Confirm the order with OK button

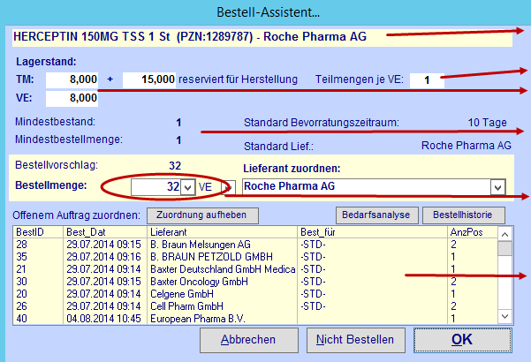(462, 340)
